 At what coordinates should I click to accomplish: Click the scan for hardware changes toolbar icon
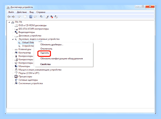41,17
